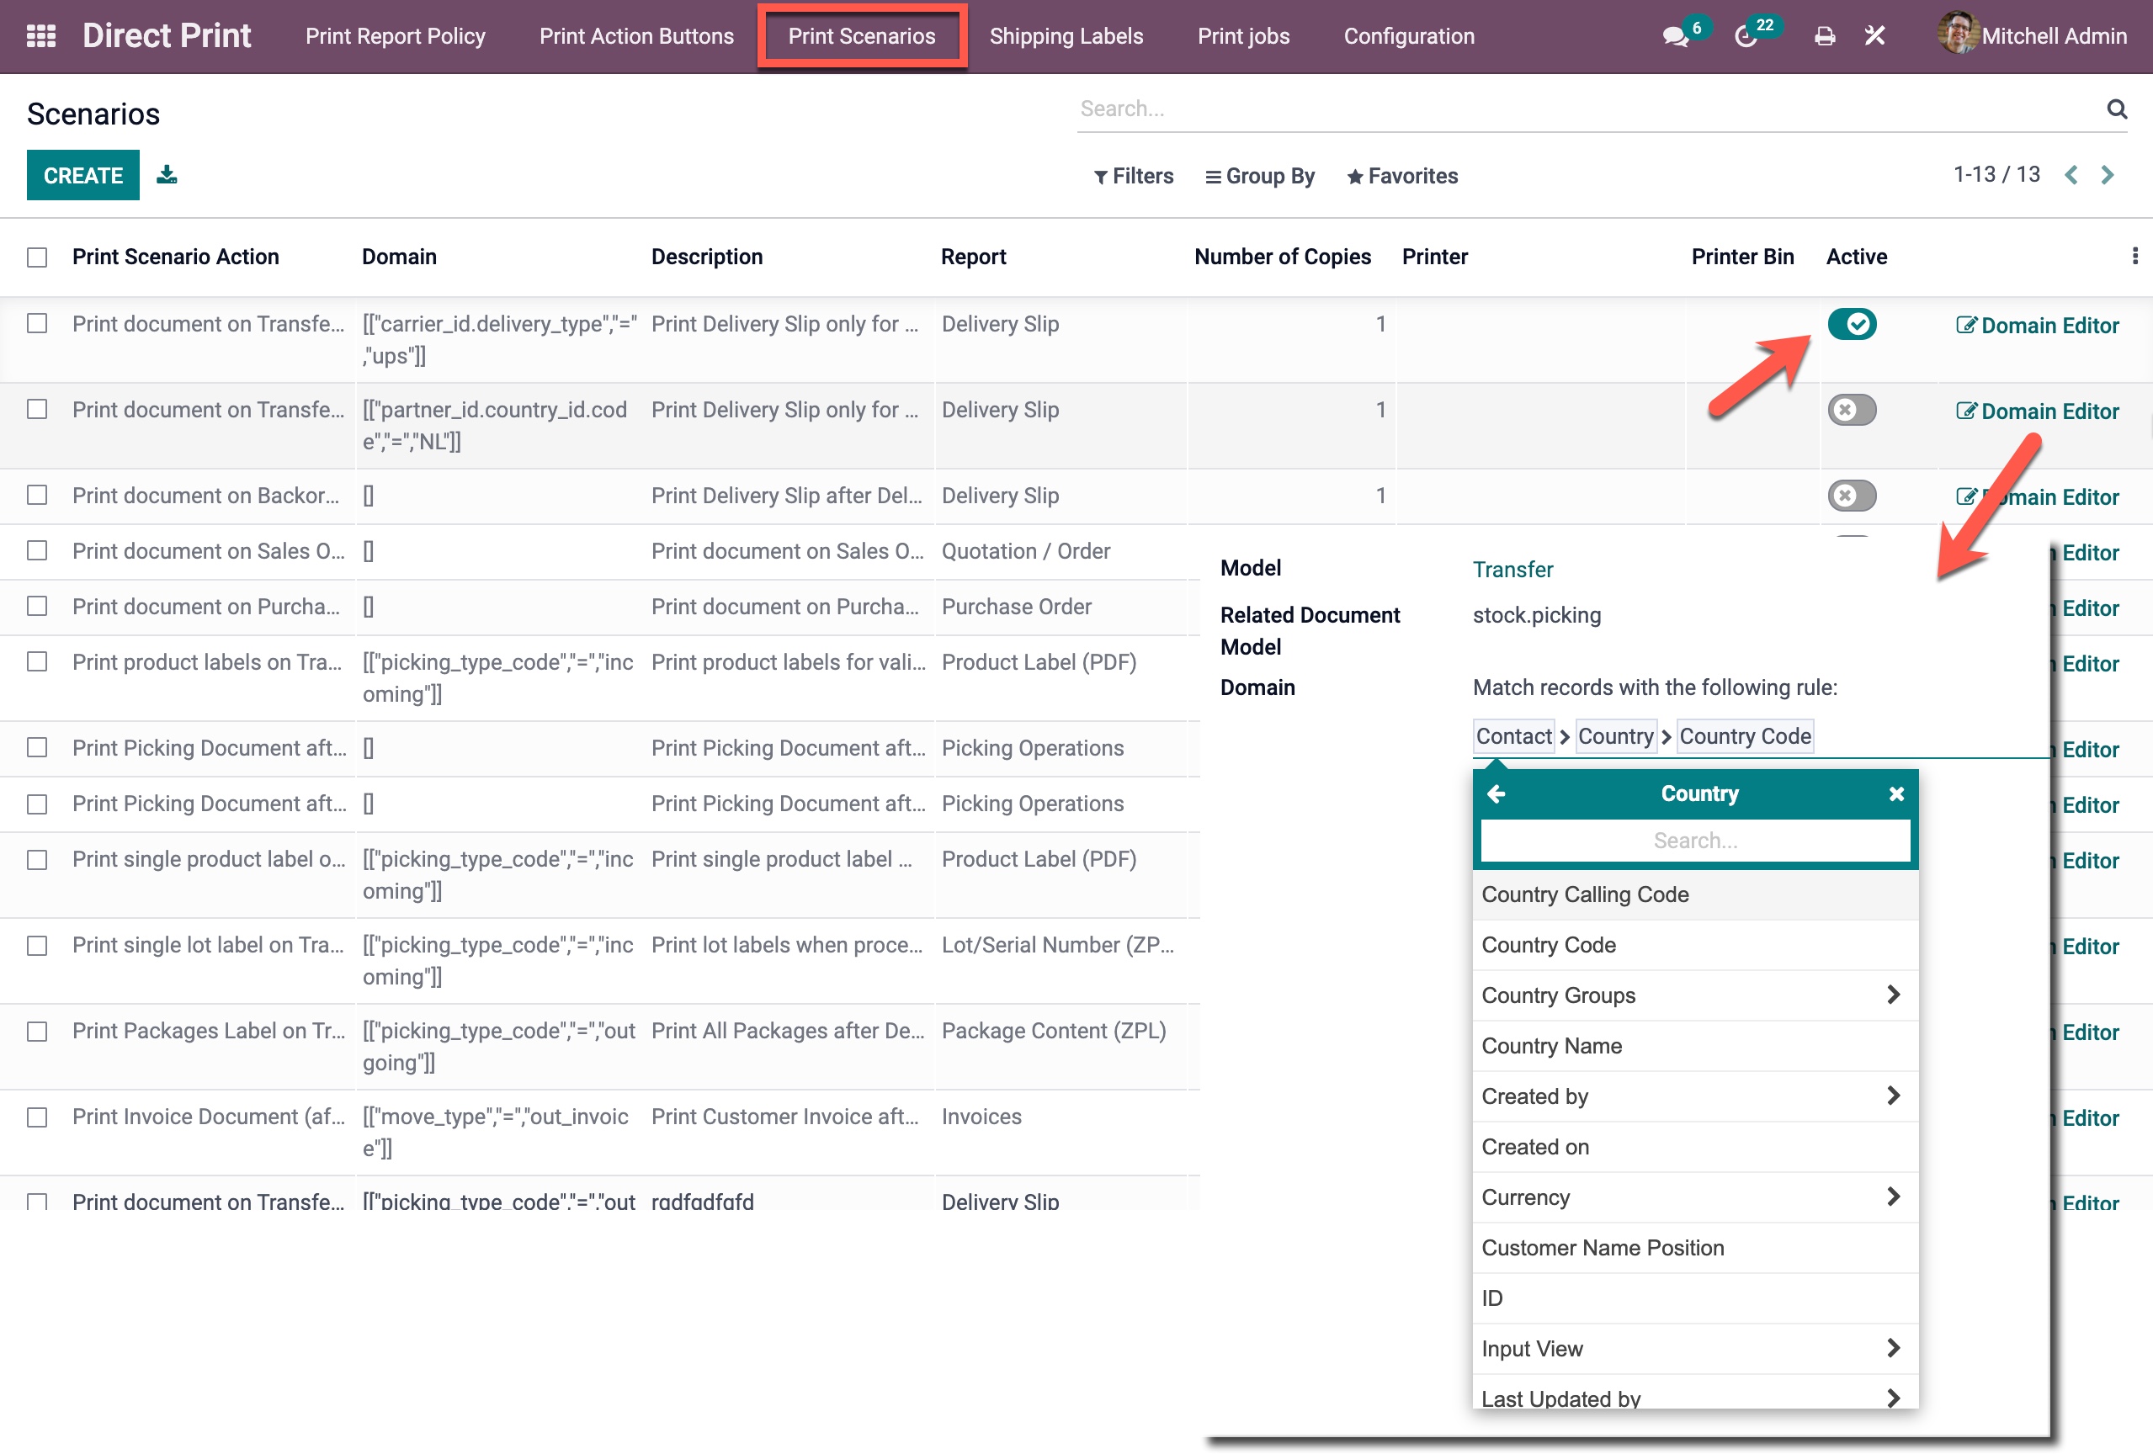Viewport: 2153px width, 1454px height.
Task: Open the Print jobs menu
Action: point(1242,36)
